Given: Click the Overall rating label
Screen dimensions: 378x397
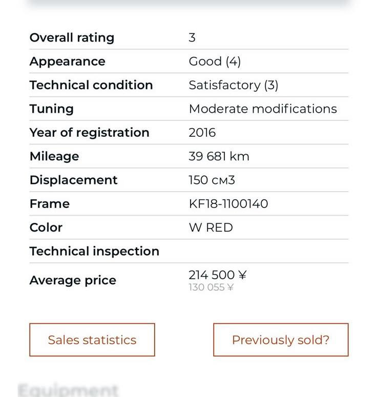Looking at the screenshot, I should pyautogui.click(x=72, y=38).
